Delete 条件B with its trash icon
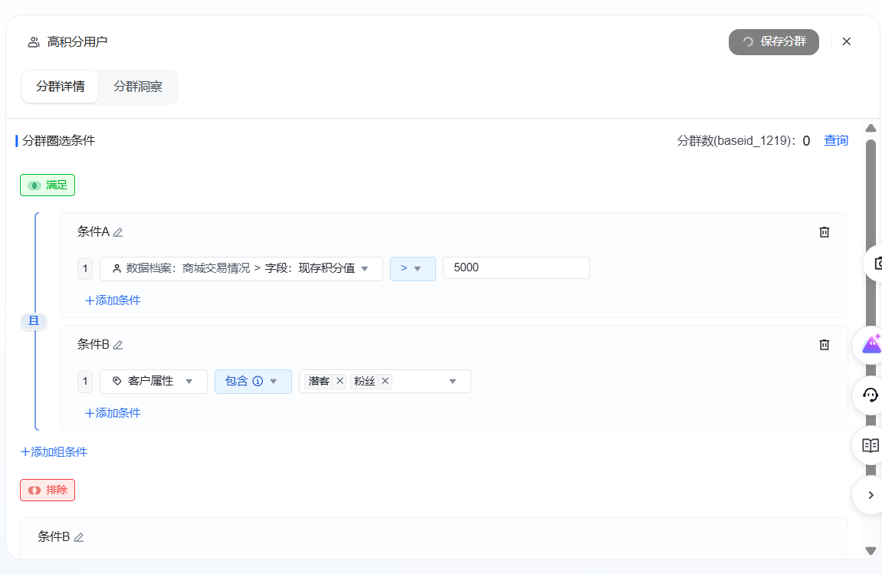 pos(824,344)
